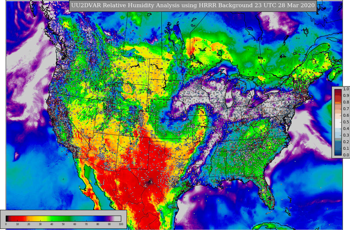This screenshot has height=230, width=350.
Task: Pick the gray band in the vertical legend
Action: coord(338,139)
